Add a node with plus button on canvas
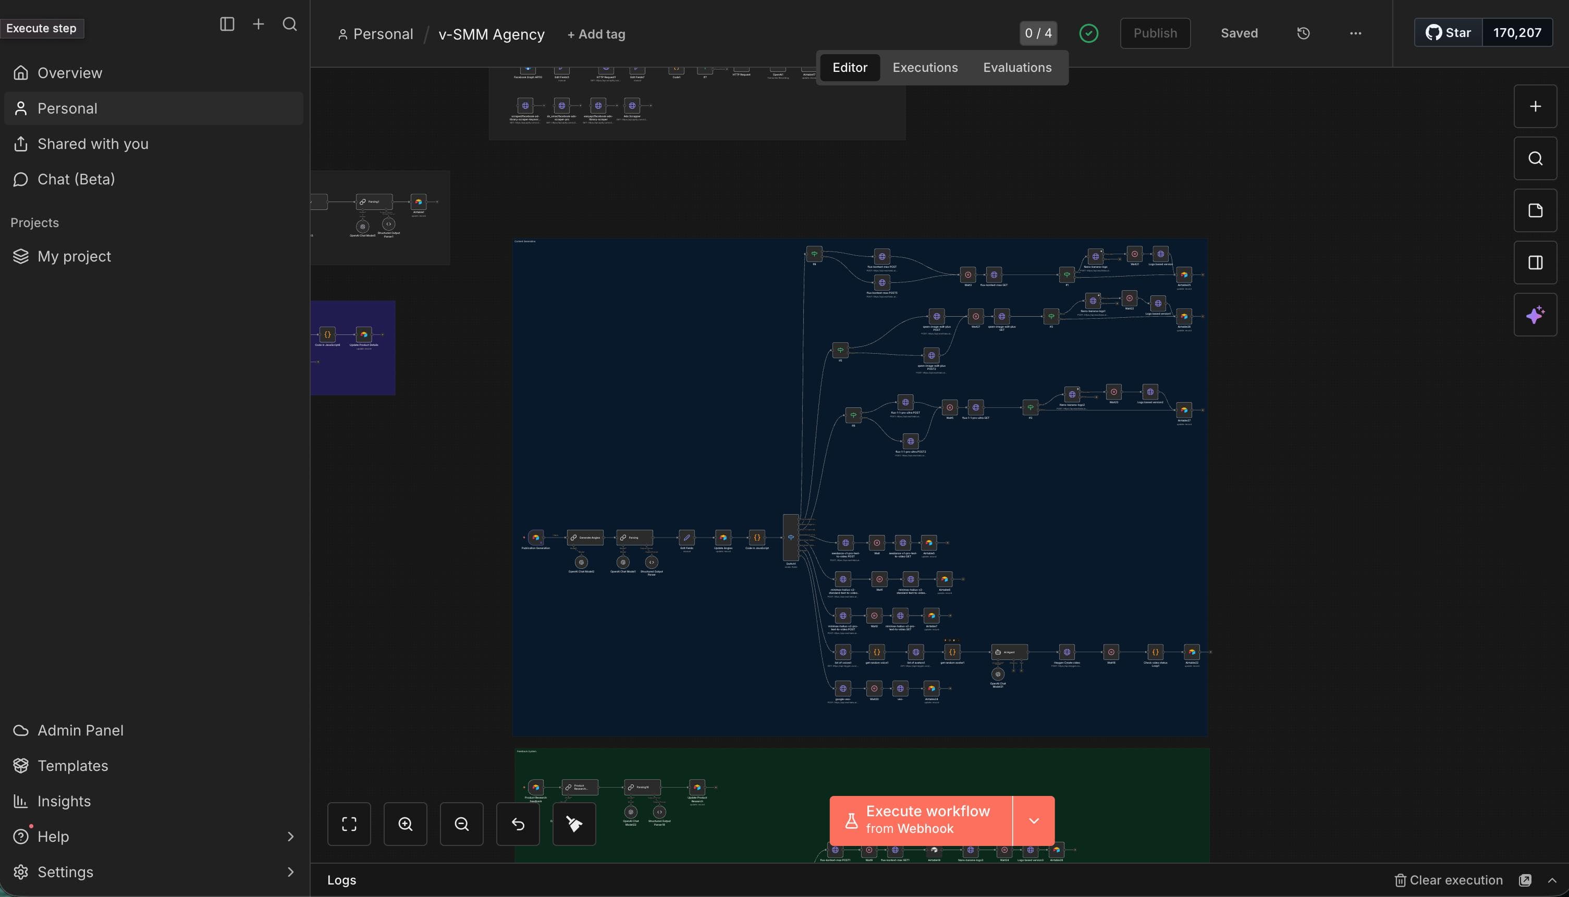The image size is (1569, 897). click(1535, 107)
